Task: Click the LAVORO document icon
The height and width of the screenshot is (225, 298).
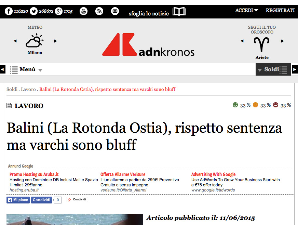Action: (9, 105)
